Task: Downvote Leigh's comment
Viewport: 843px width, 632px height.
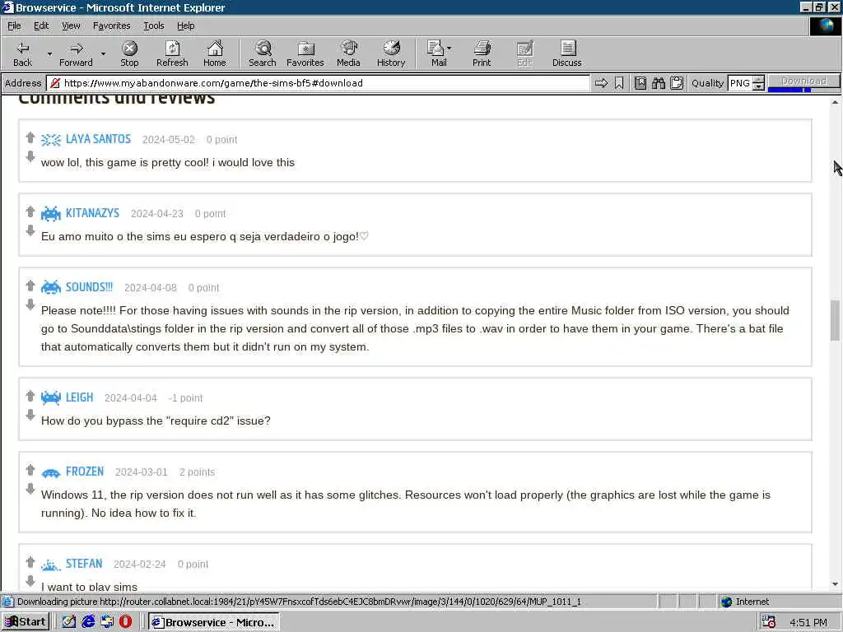Action: 30,415
